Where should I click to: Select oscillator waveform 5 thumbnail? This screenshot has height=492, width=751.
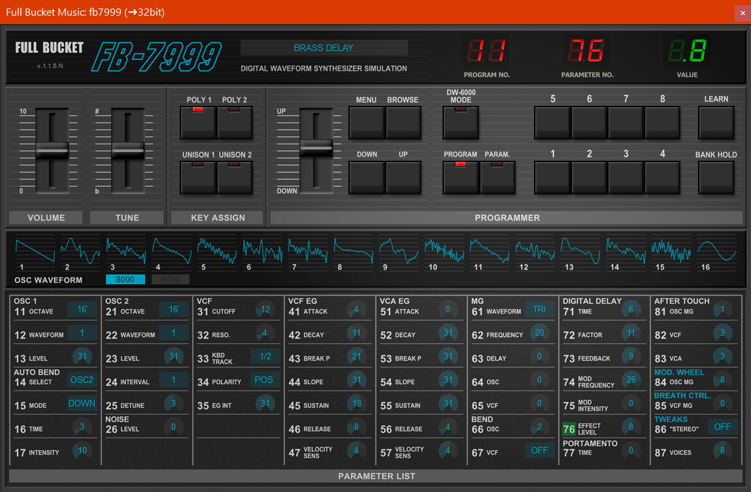tap(217, 252)
